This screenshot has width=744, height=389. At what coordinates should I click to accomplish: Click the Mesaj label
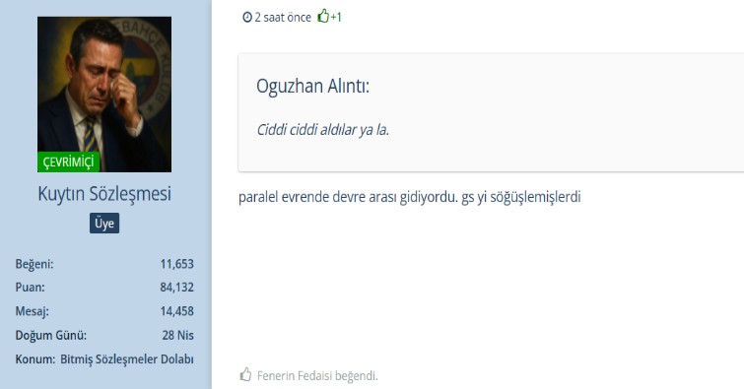[32, 311]
